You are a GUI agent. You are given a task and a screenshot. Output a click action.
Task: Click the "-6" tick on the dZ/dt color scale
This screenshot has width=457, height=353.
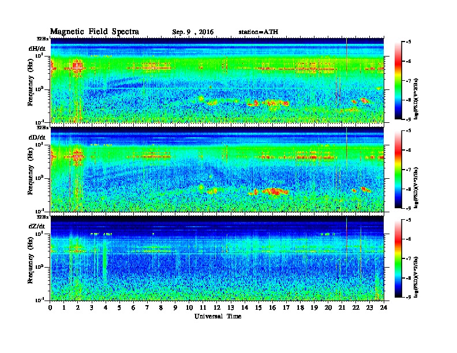click(x=409, y=239)
